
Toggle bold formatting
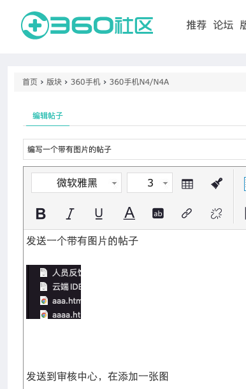(x=41, y=214)
